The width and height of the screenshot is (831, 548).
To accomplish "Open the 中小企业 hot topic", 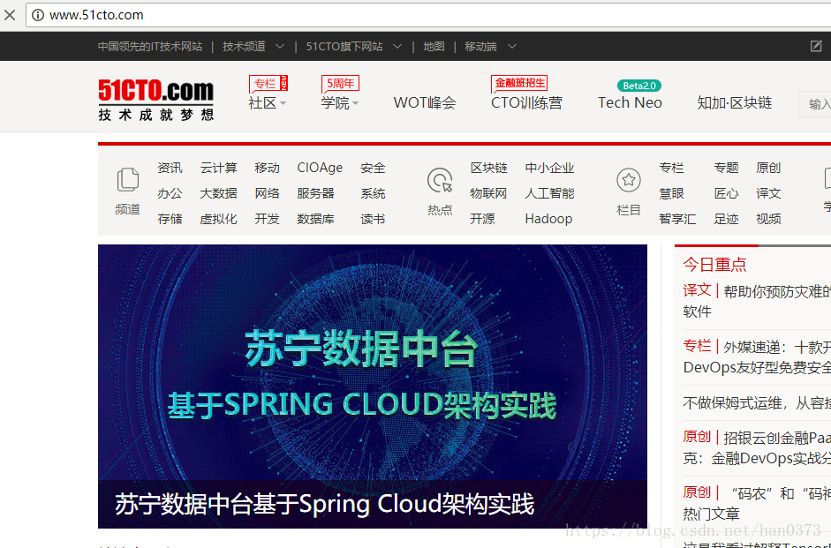I will pos(549,168).
